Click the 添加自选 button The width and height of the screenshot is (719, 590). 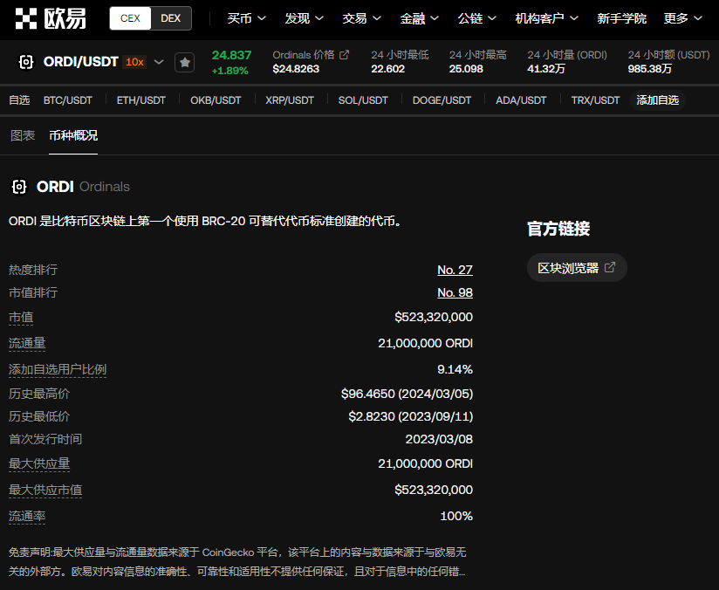click(x=657, y=100)
